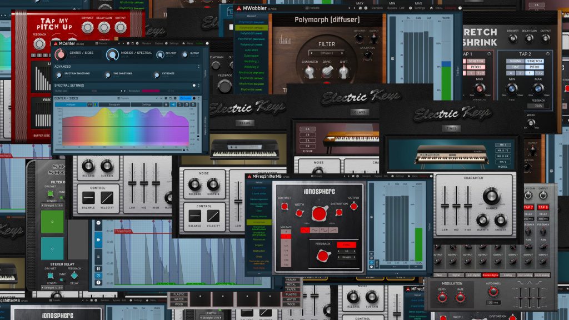Click Random in the MCenter title bar
This screenshot has height=320, width=569.
click(147, 43)
